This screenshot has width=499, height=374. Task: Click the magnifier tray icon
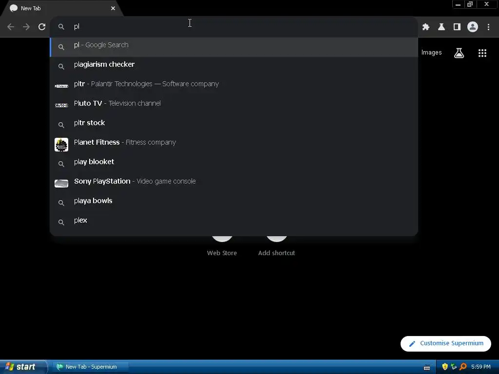click(463, 367)
